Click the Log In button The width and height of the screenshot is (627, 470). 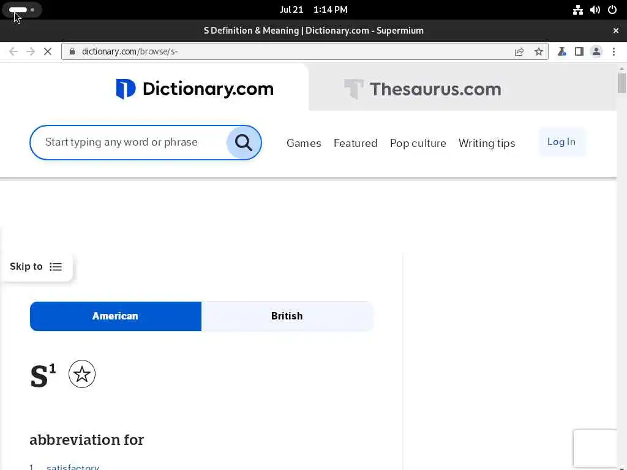[561, 142]
